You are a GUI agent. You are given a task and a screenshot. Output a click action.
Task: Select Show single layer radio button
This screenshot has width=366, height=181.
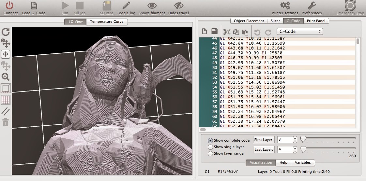tap(210, 147)
